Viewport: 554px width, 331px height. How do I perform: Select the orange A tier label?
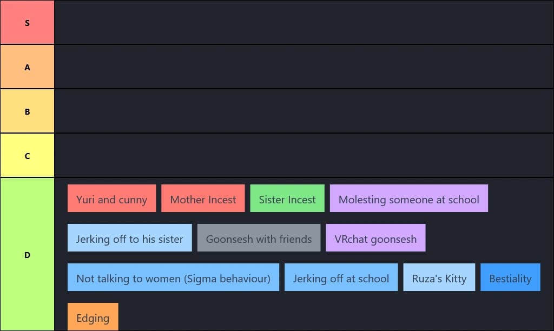click(27, 67)
